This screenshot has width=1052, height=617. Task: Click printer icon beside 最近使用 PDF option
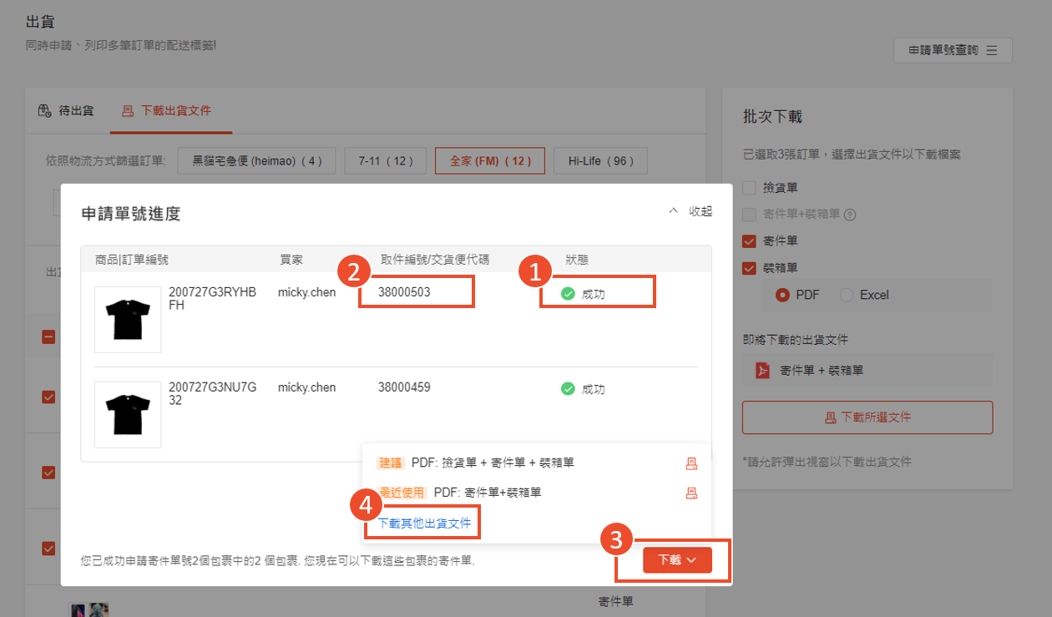[691, 493]
